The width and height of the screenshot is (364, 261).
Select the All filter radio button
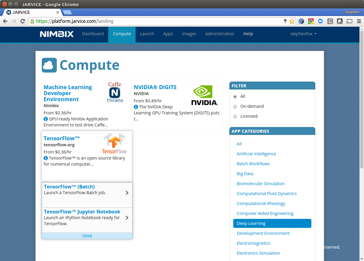(x=235, y=97)
